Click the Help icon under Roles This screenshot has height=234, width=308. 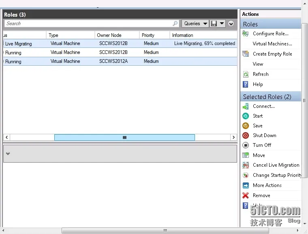click(246, 84)
